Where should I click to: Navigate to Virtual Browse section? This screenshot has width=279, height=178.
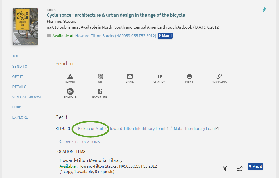click(x=27, y=97)
